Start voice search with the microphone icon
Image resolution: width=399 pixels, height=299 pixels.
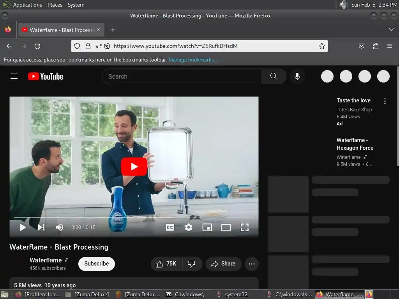point(297,76)
